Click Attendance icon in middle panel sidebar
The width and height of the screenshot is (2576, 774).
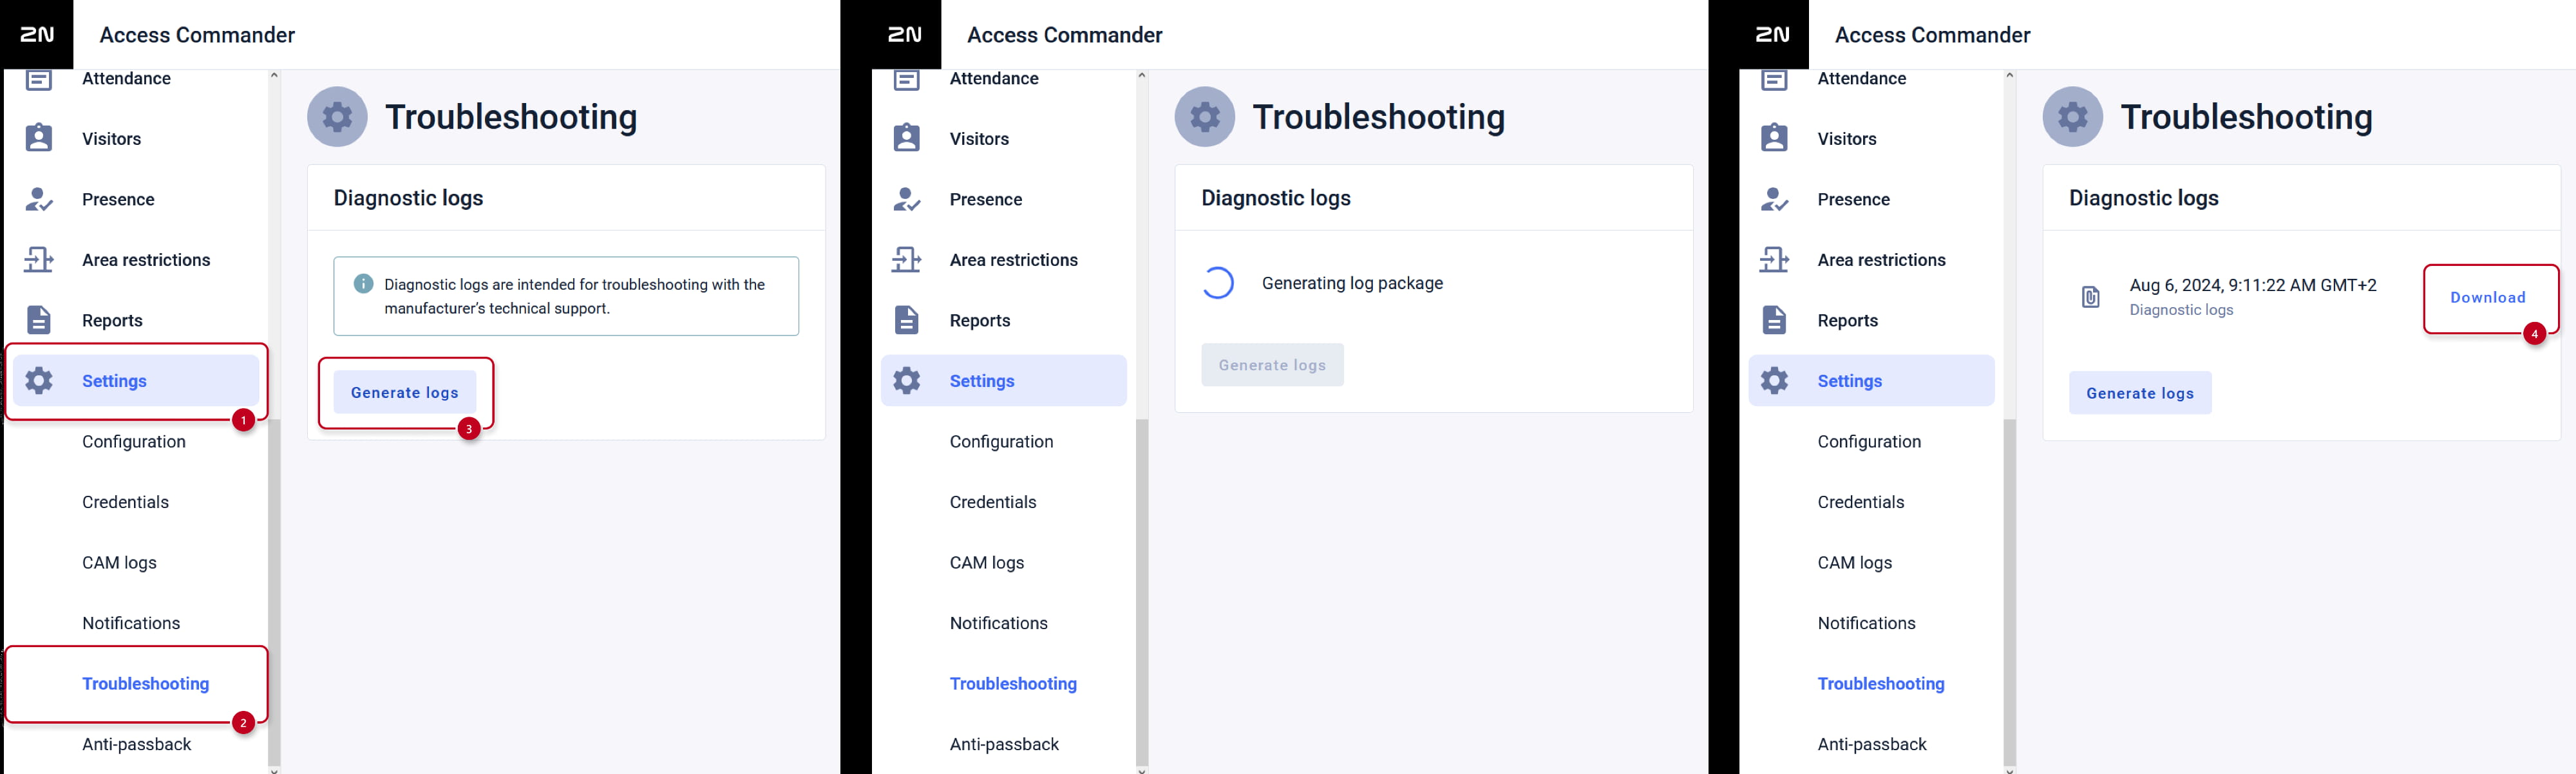[907, 79]
